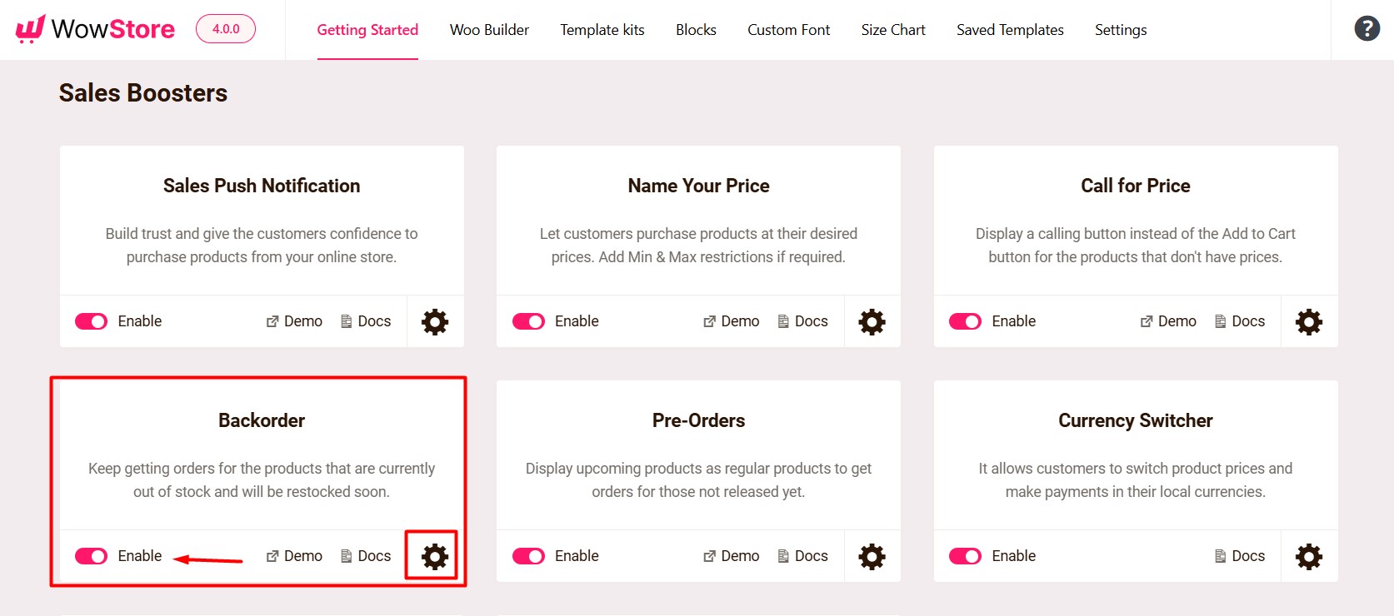Open the Settings menu item

coord(1121,29)
